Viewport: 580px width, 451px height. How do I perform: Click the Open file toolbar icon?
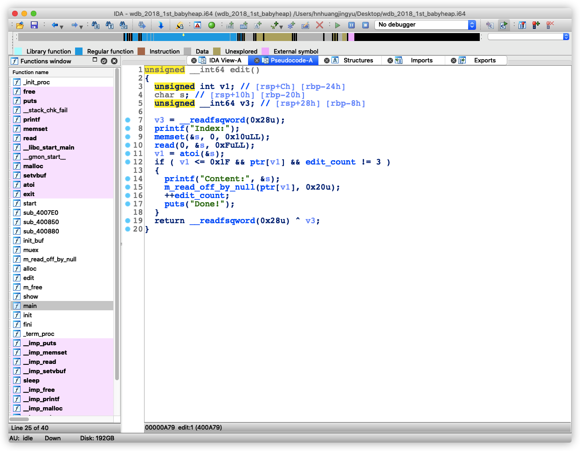point(20,25)
